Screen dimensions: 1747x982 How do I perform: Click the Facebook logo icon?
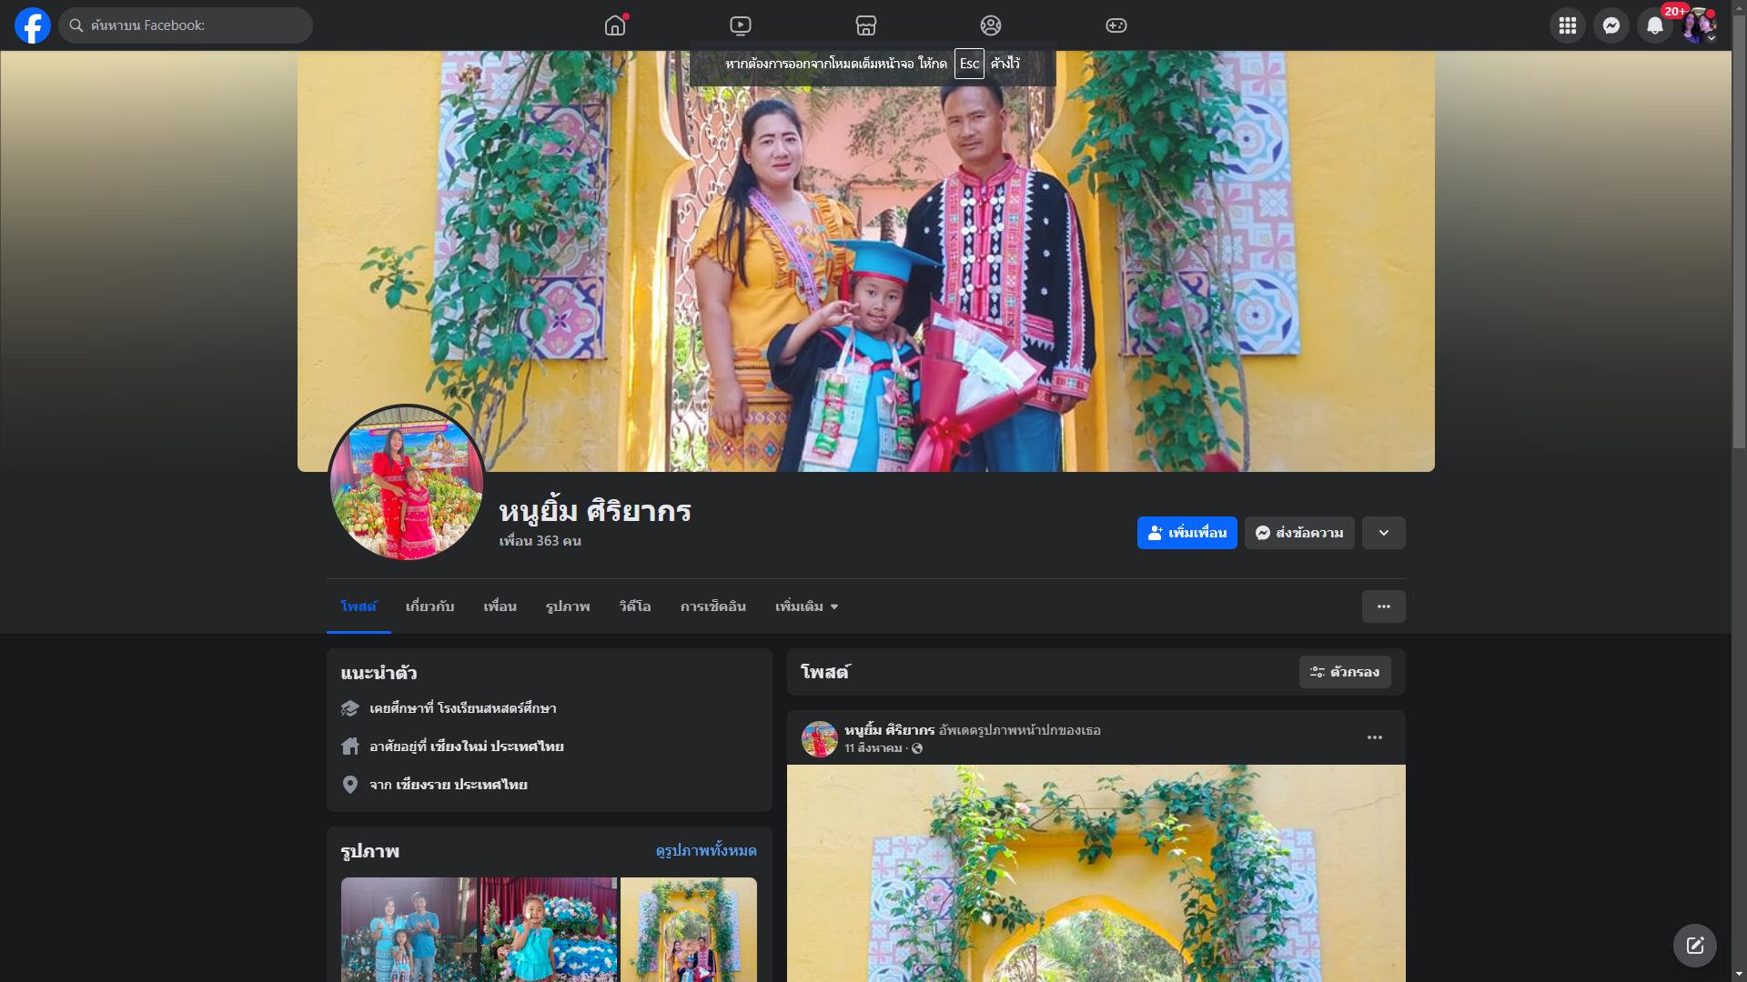coord(33,25)
